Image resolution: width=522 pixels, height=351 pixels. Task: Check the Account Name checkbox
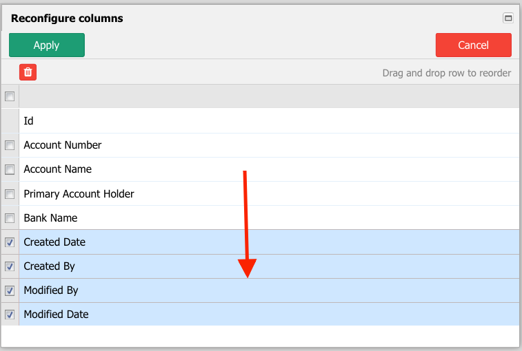pos(10,169)
